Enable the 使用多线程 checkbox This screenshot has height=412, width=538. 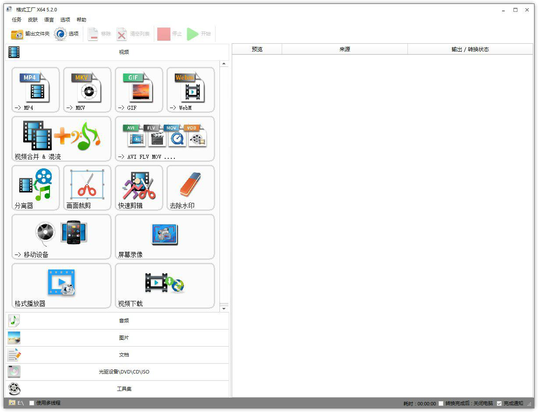pyautogui.click(x=31, y=403)
